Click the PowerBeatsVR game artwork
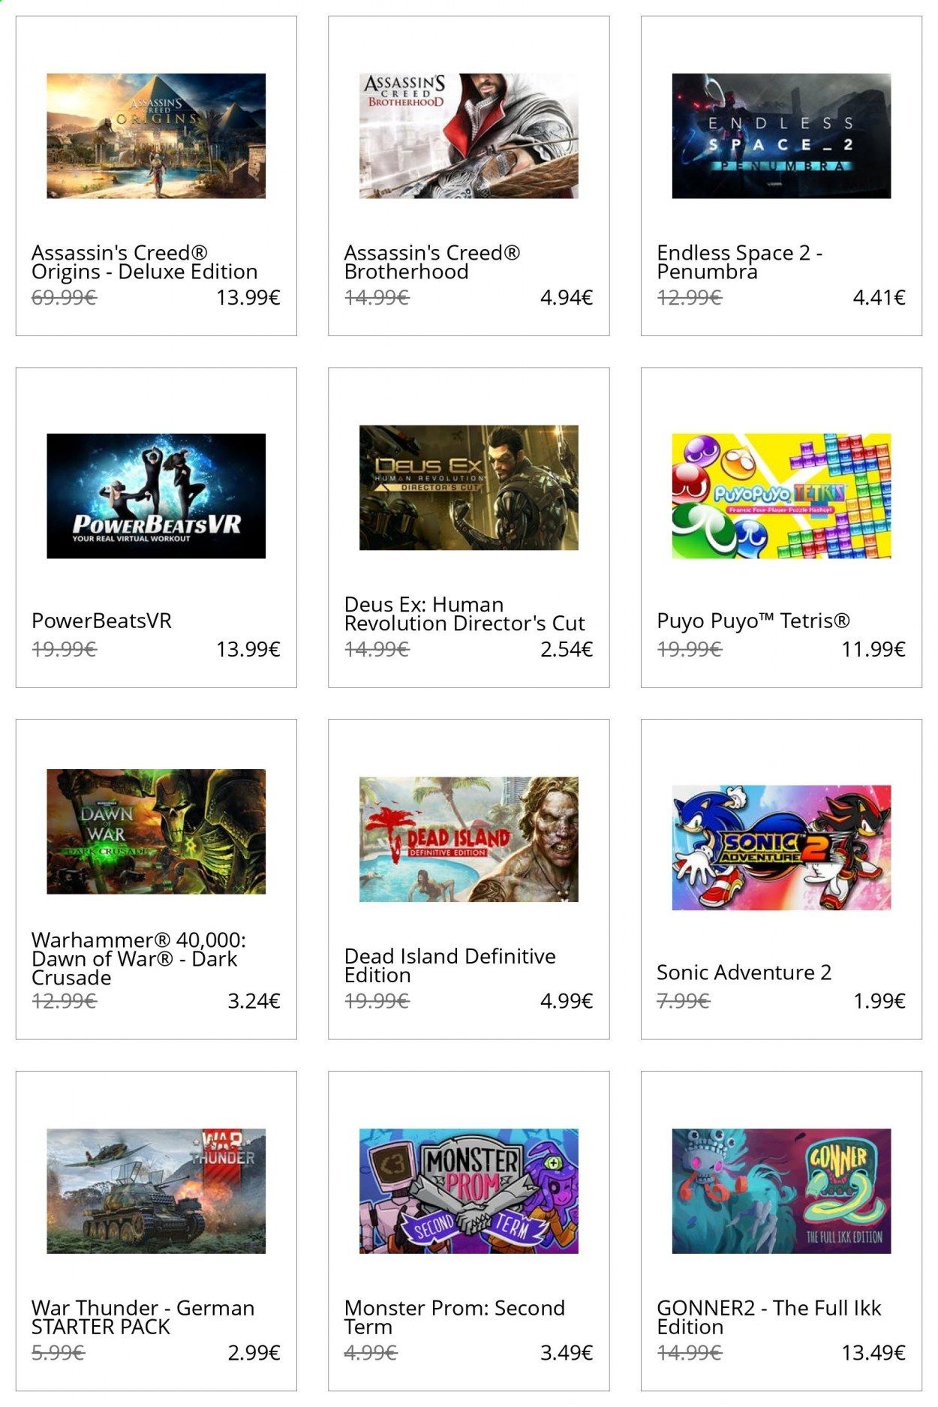 point(156,496)
